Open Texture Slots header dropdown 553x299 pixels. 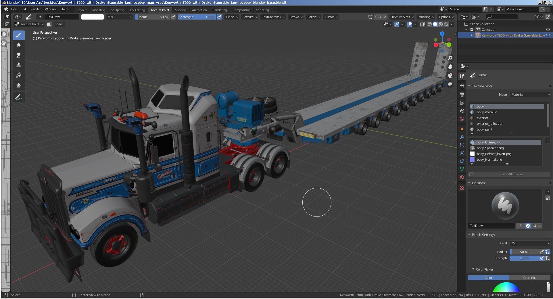pyautogui.click(x=402, y=17)
